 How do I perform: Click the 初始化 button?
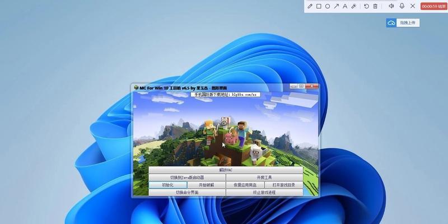coord(168,185)
